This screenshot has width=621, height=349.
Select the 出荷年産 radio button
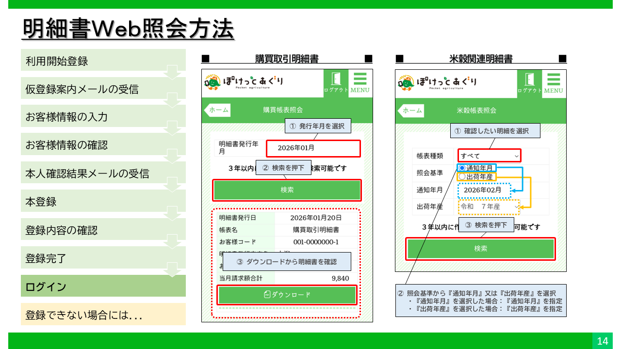[462, 177]
